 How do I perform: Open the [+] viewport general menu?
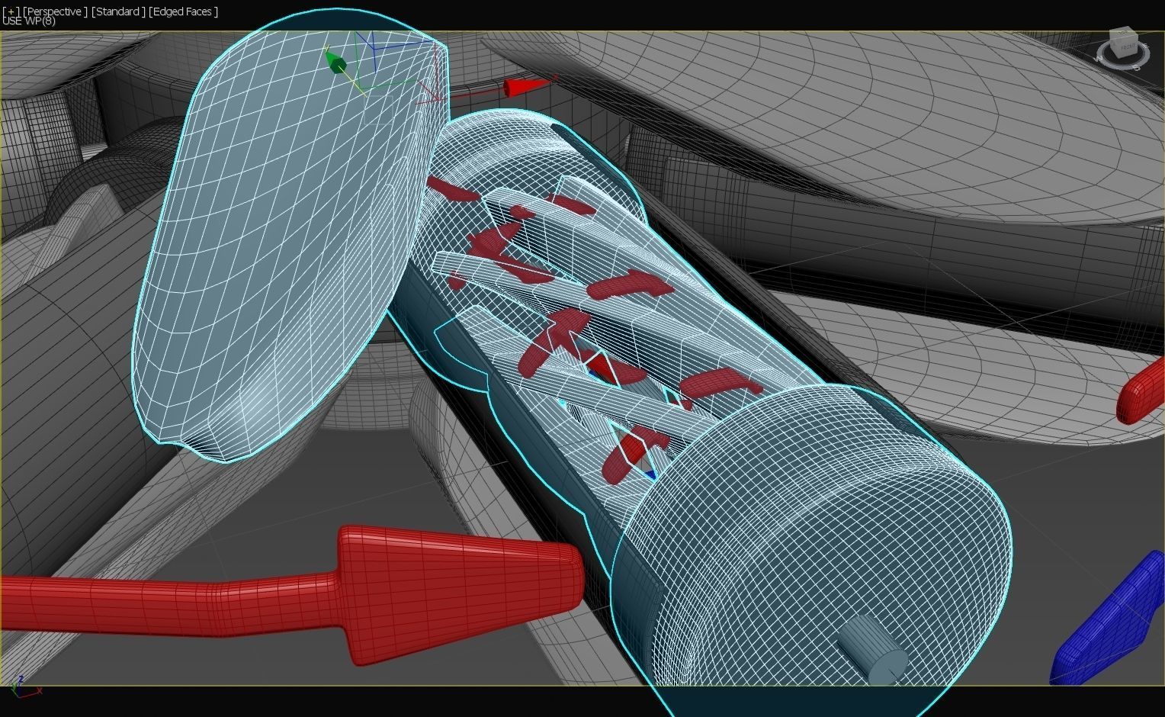point(11,11)
